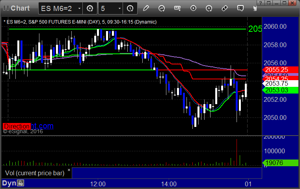Click the interval field showing 5
The width and height of the screenshot is (300, 189).
[x=111, y=8]
